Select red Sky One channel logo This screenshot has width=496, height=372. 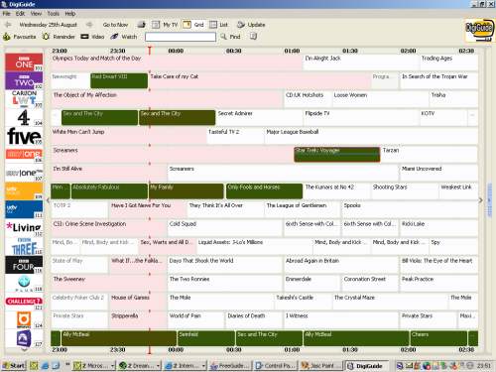tap(24, 155)
